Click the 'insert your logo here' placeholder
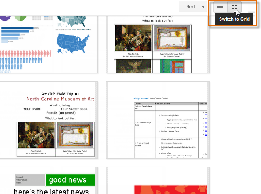 tap(29, 180)
